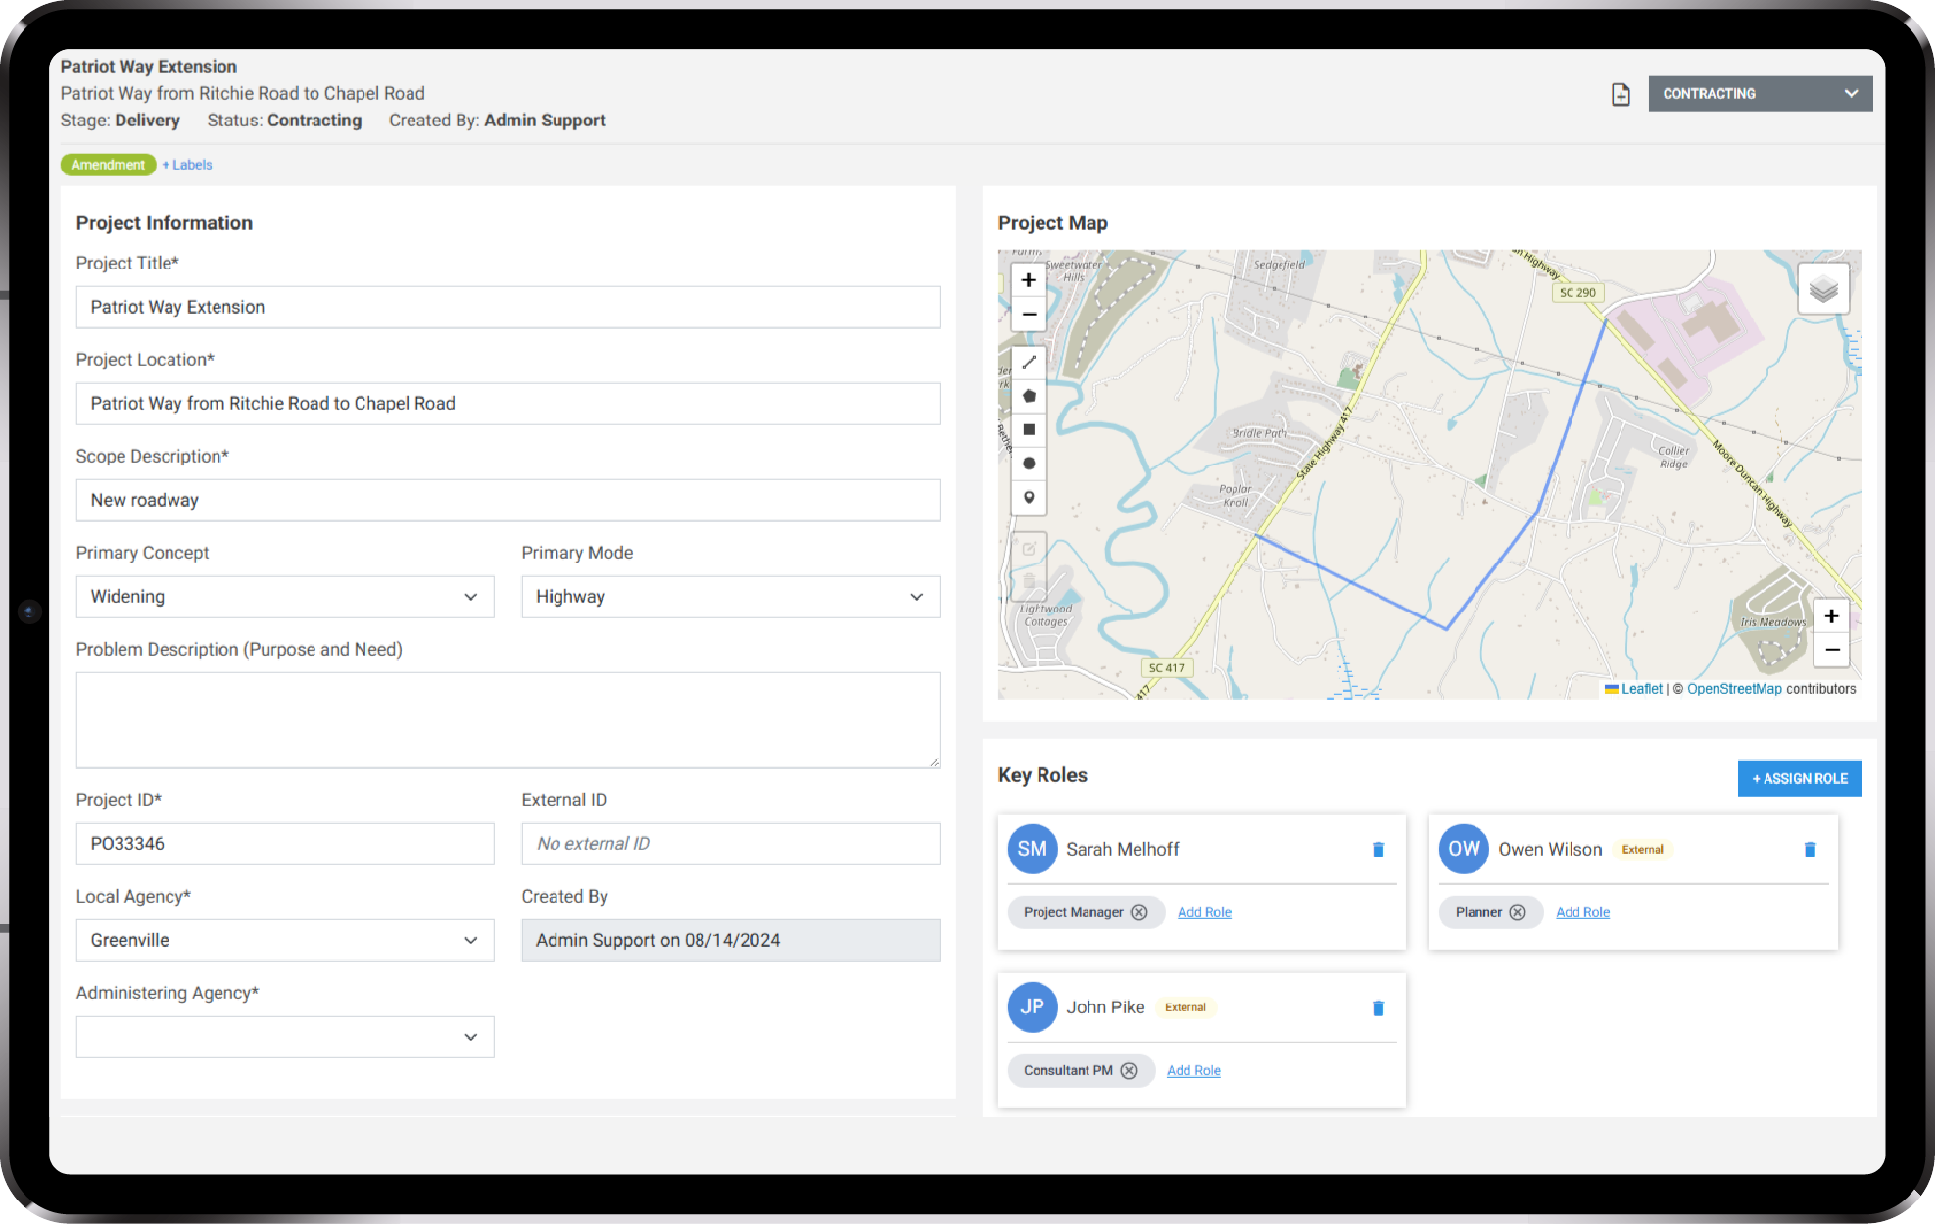Click the Sarah Melhoff name

pyautogui.click(x=1122, y=850)
